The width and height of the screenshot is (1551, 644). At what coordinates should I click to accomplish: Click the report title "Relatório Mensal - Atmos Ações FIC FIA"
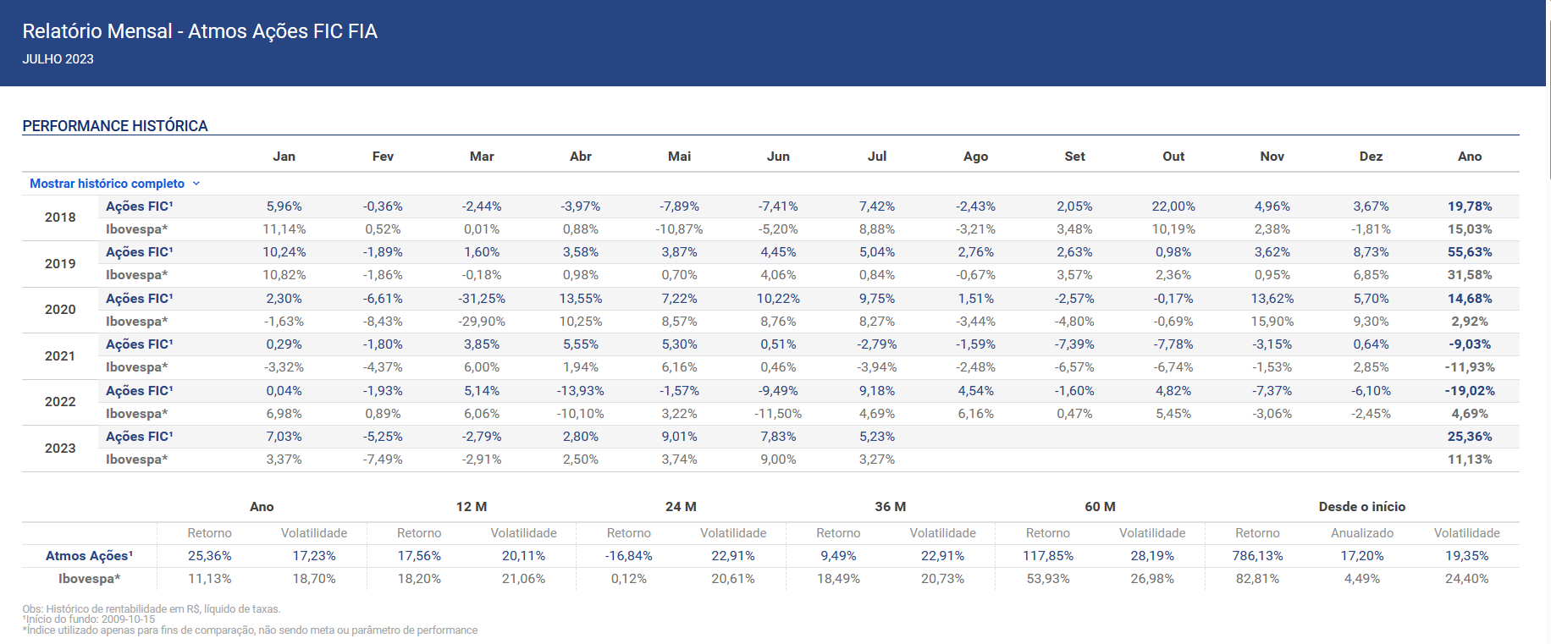(x=200, y=31)
